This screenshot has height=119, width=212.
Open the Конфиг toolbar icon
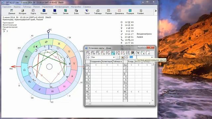click(141, 12)
